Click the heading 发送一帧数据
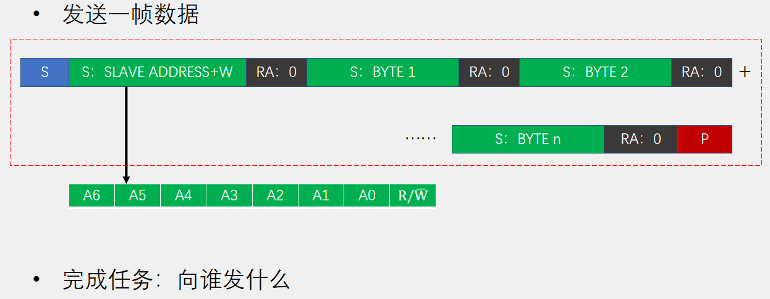This screenshot has height=299, width=770. point(131,14)
